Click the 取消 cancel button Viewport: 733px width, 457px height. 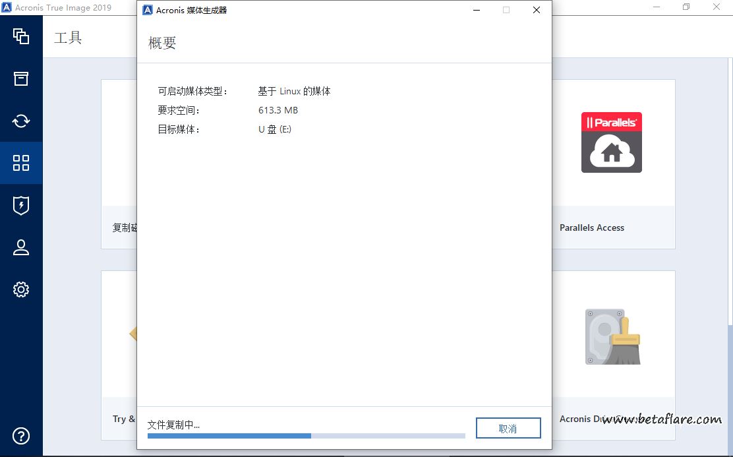tap(508, 428)
